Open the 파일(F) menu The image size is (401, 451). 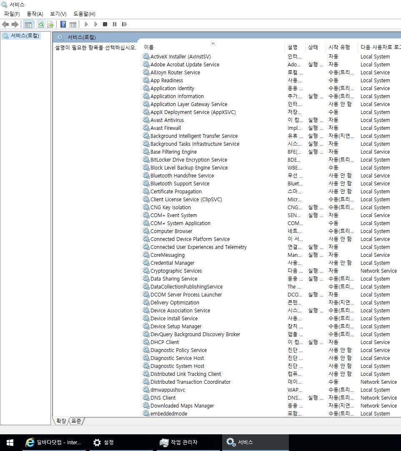click(x=12, y=14)
